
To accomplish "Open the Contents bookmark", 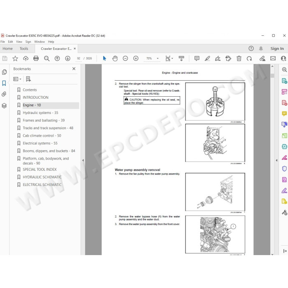I will coord(30,90).
